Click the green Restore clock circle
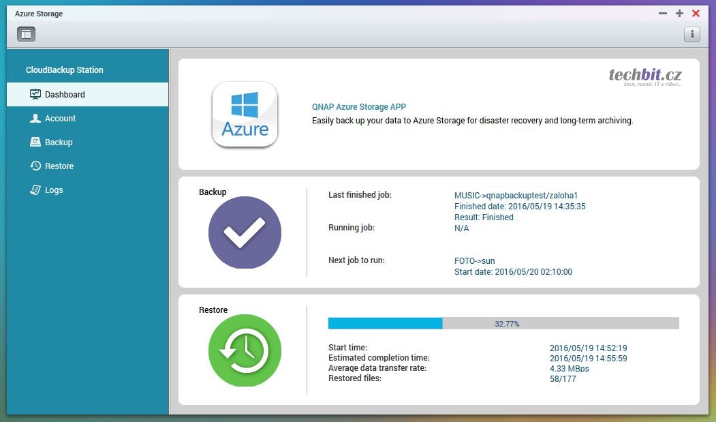Viewport: 716px width, 422px height. tap(245, 350)
